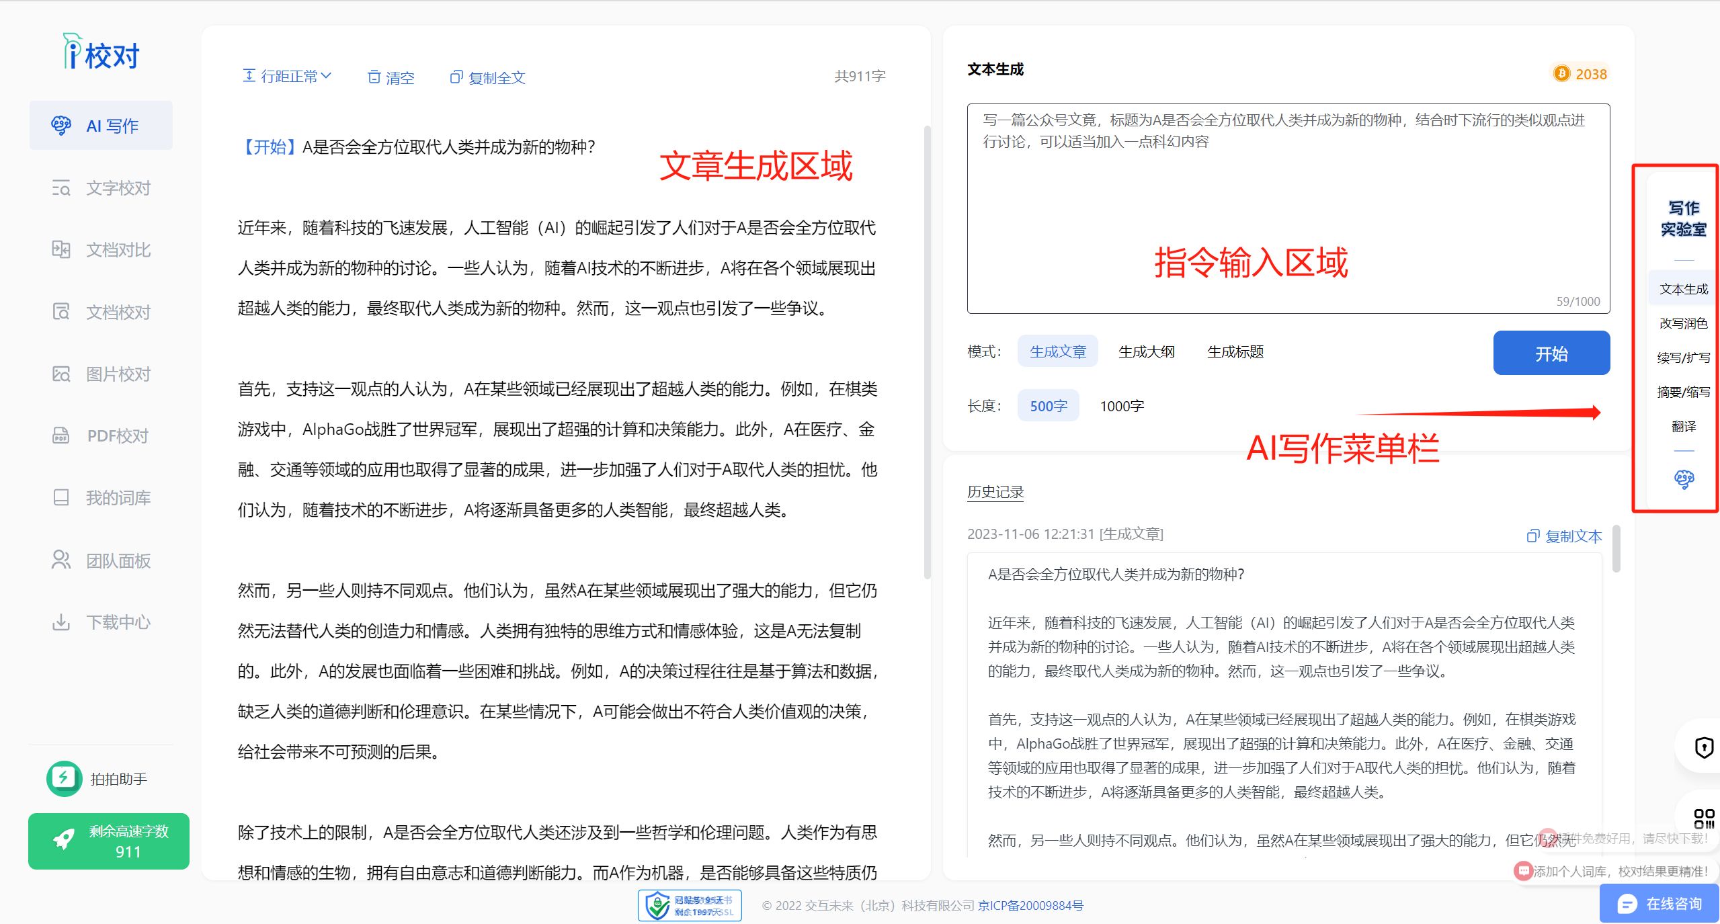Click the line-spacing icon beside 行距正常
1720x924 pixels.
[249, 76]
